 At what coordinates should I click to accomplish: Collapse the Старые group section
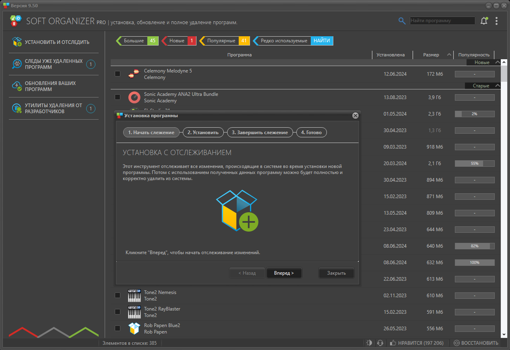[498, 86]
